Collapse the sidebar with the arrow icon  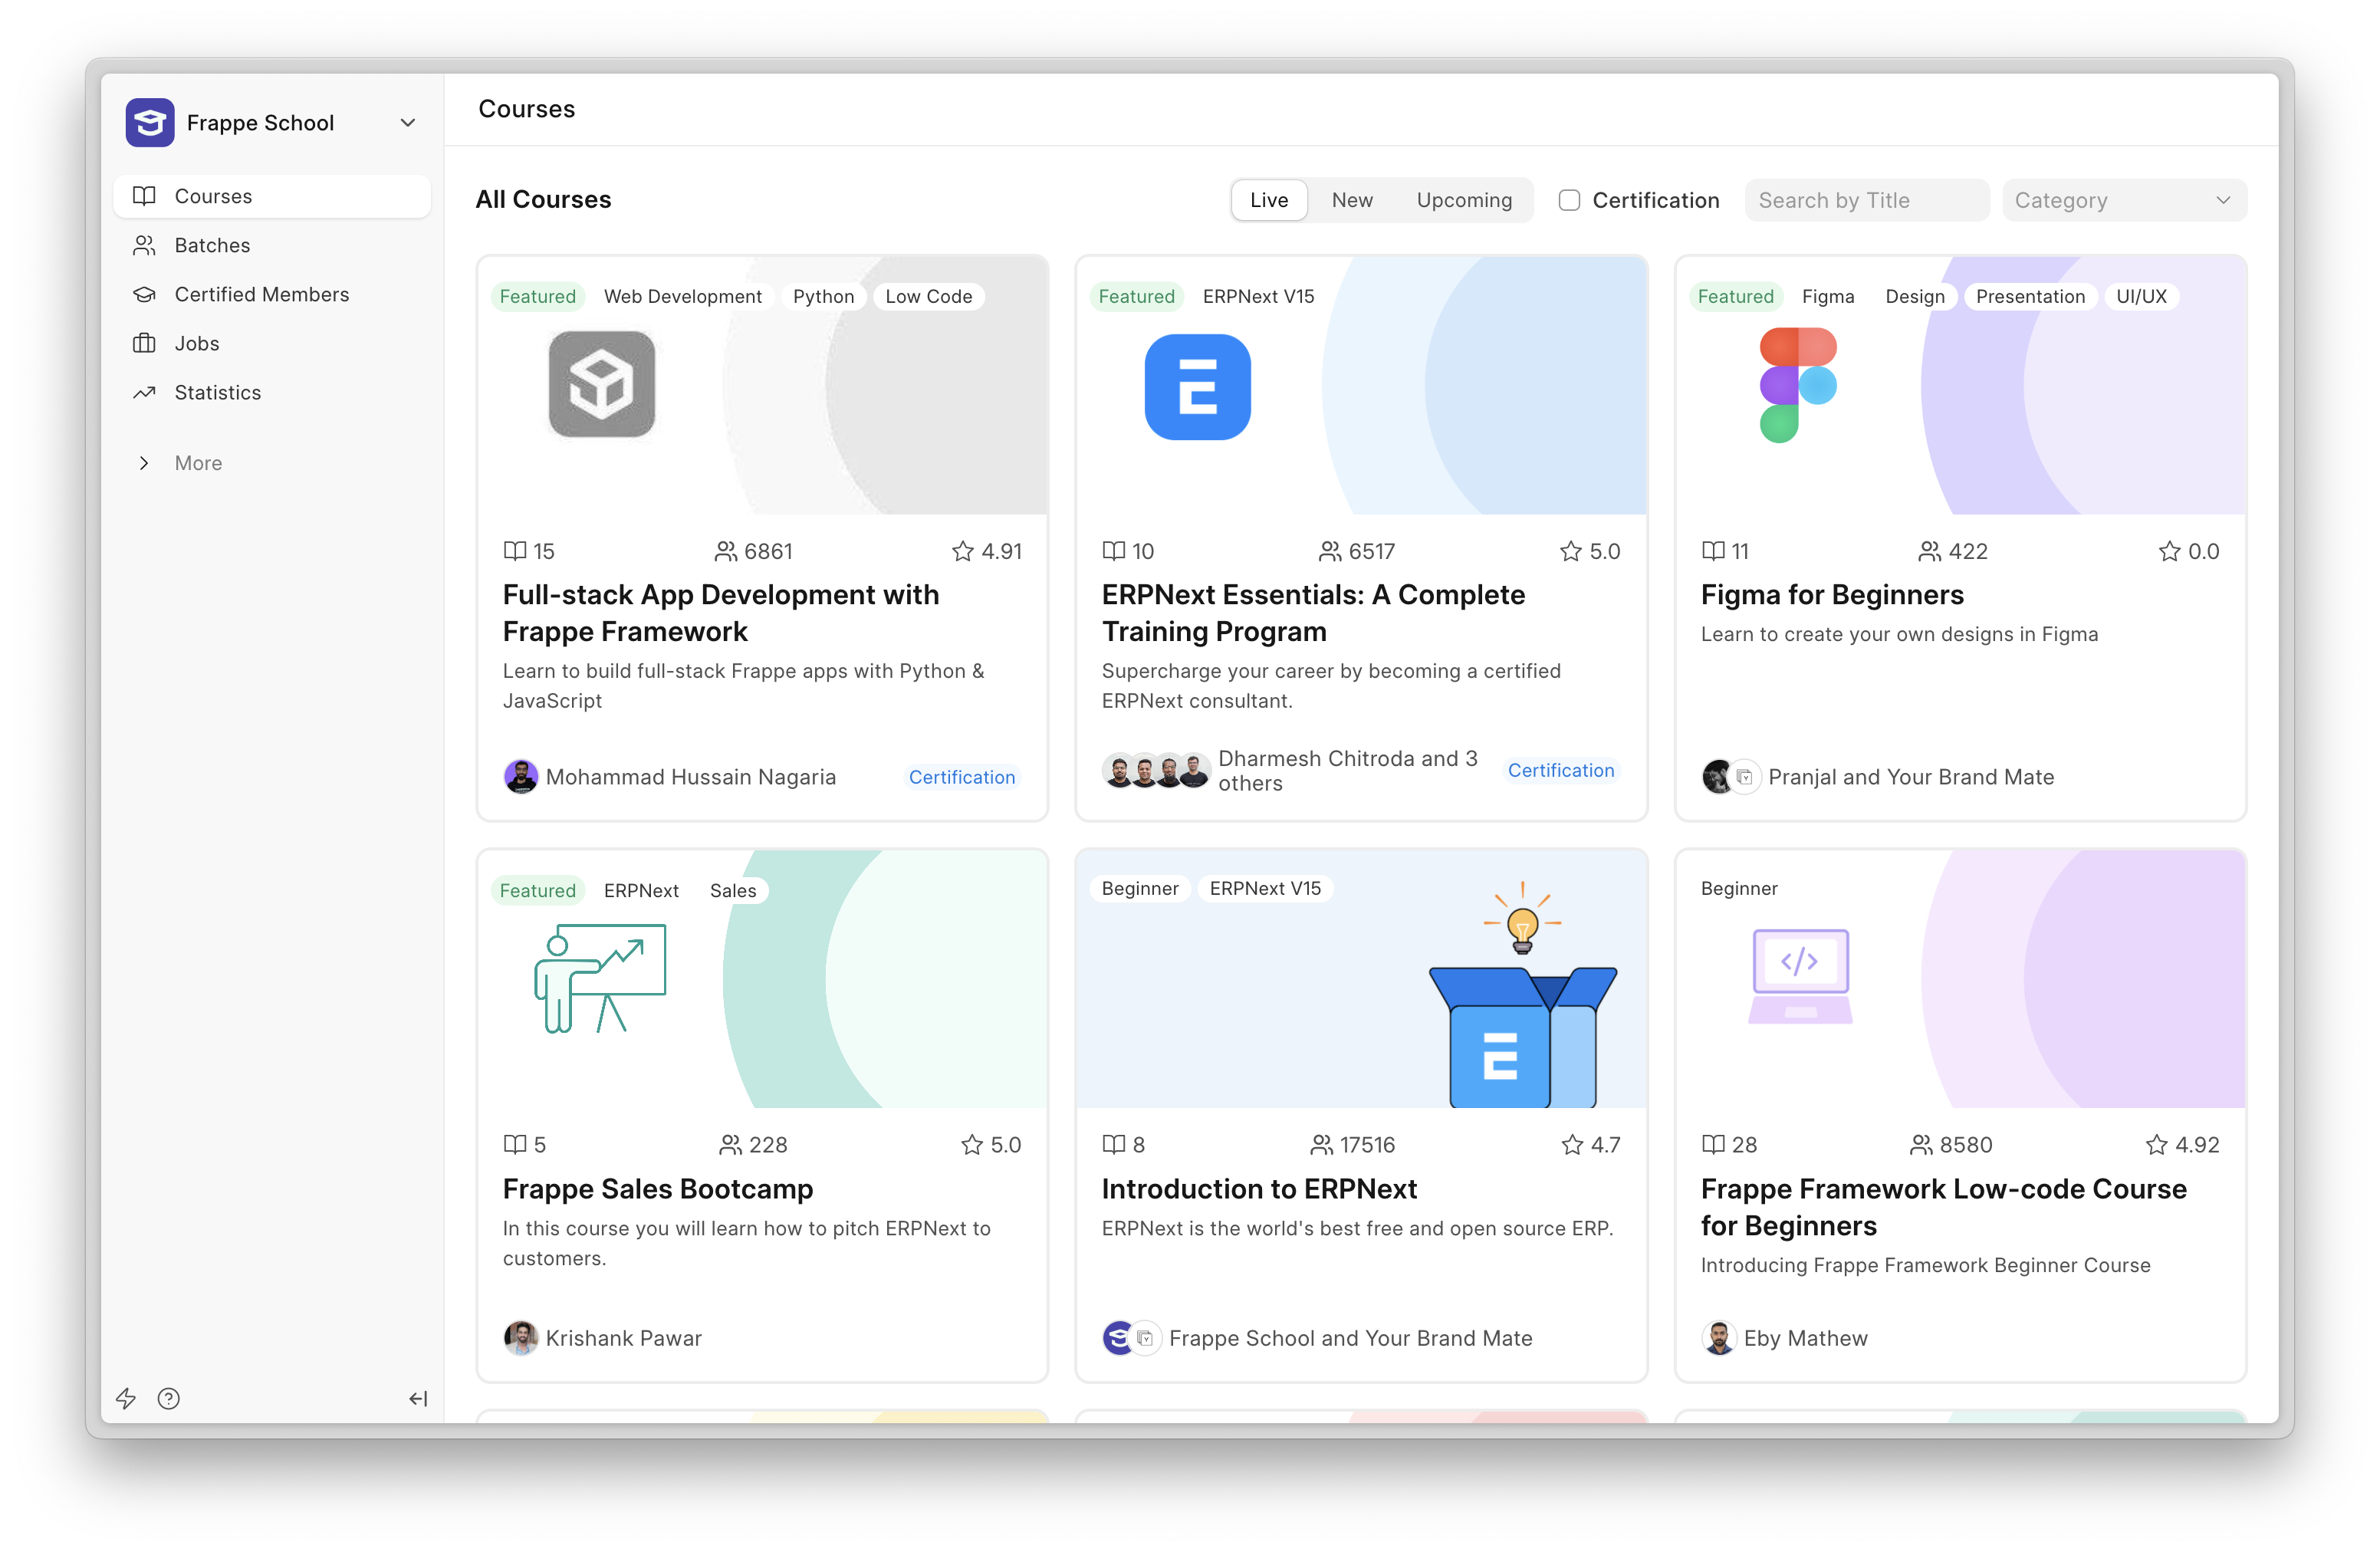coord(418,1398)
